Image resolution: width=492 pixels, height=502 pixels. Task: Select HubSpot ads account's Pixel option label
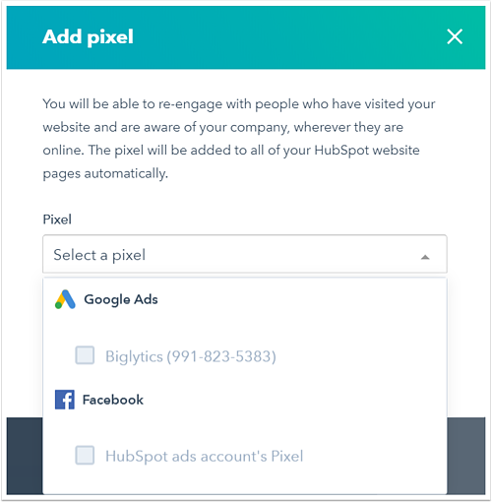pyautogui.click(x=205, y=456)
